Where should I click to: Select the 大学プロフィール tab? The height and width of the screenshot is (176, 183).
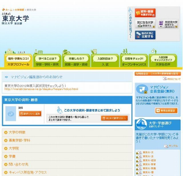(18, 61)
